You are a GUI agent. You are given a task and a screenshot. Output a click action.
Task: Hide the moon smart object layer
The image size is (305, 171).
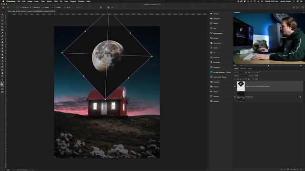point(235,86)
